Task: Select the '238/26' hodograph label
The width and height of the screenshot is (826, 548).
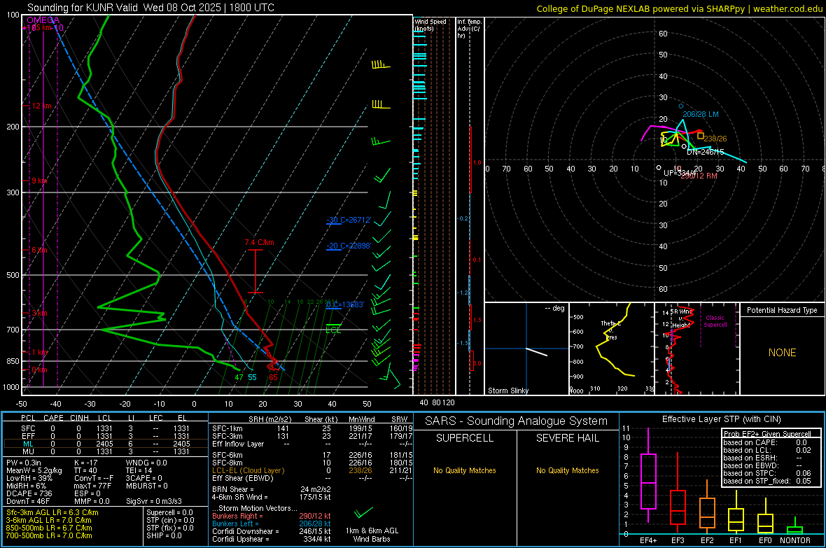Action: [715, 139]
